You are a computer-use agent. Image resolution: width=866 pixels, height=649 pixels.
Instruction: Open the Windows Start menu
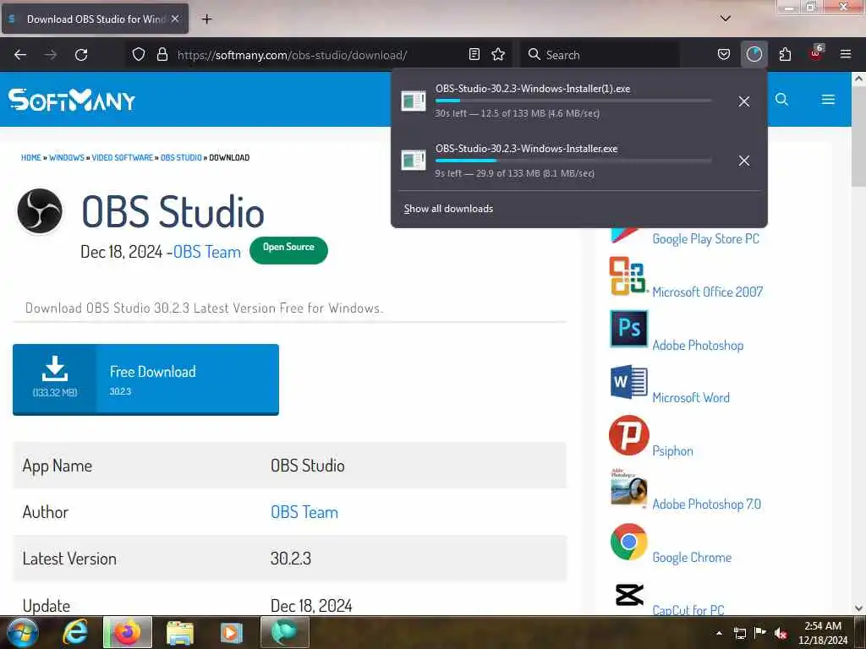(22, 632)
